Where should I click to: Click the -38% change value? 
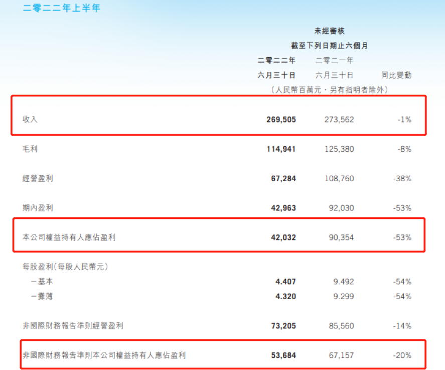pos(402,179)
